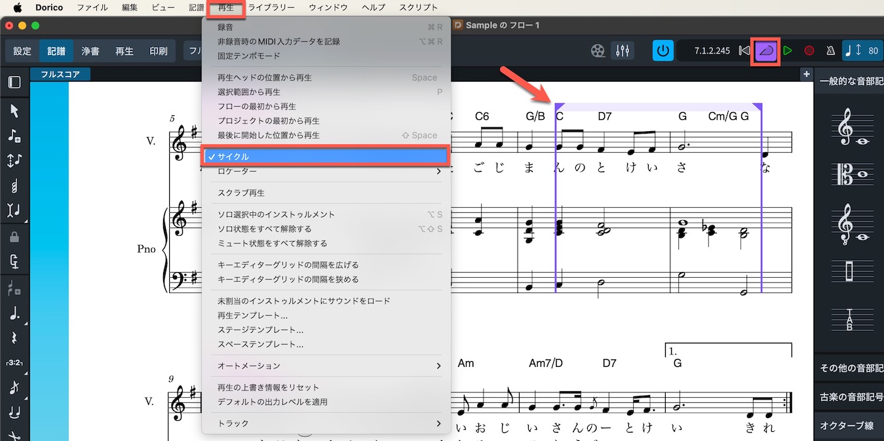
Task: Switch to the 再生 mode tab
Action: pyautogui.click(x=125, y=51)
